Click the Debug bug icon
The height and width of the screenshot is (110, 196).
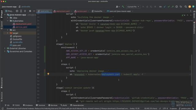tap(147, 7)
